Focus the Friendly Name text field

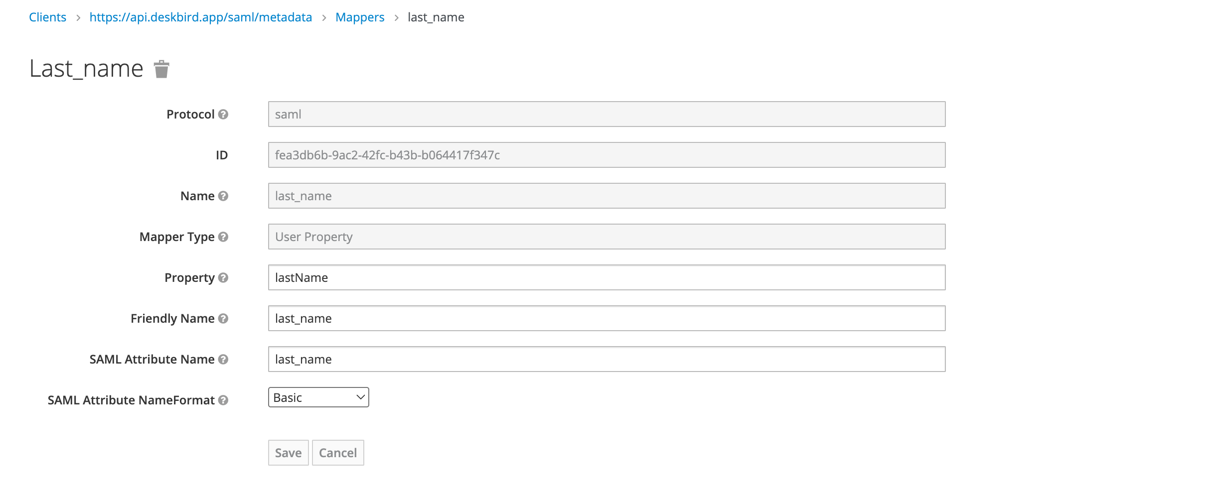point(606,318)
